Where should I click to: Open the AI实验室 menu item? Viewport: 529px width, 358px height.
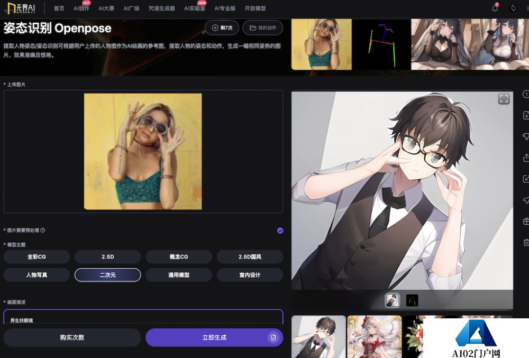[194, 8]
